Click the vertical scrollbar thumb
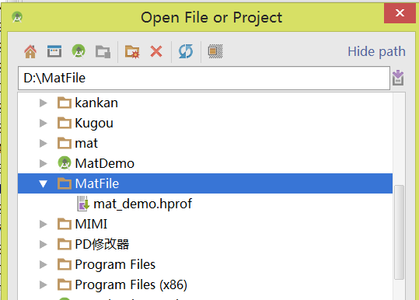The image size is (419, 300). click(400, 232)
